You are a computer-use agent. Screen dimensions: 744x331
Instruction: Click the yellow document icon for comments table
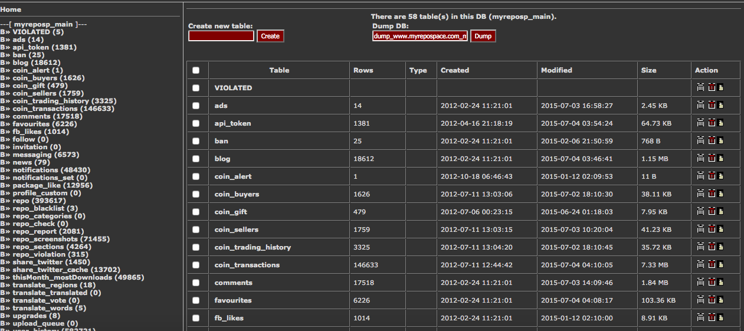tap(721, 282)
